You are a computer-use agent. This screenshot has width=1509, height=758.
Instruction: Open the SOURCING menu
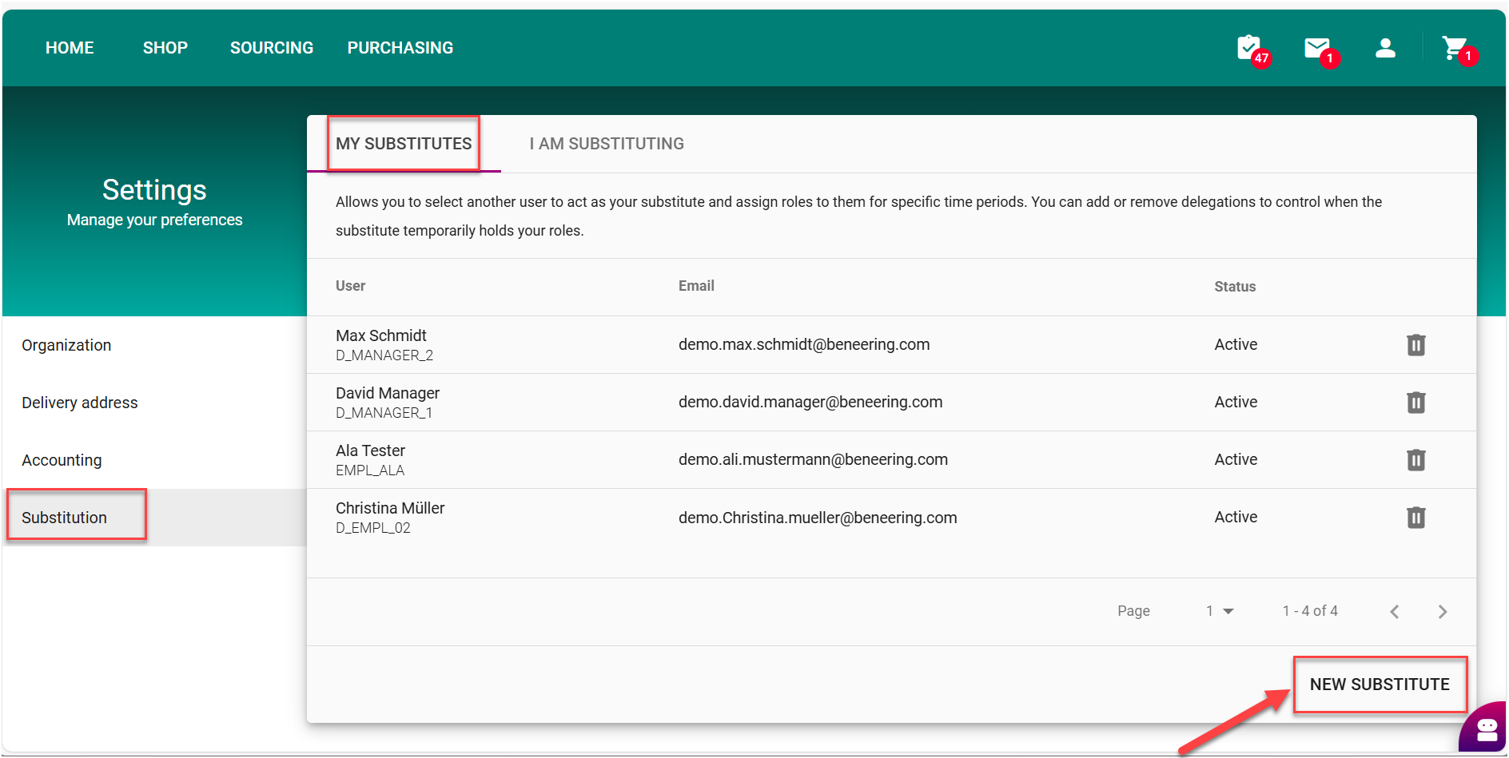point(272,48)
